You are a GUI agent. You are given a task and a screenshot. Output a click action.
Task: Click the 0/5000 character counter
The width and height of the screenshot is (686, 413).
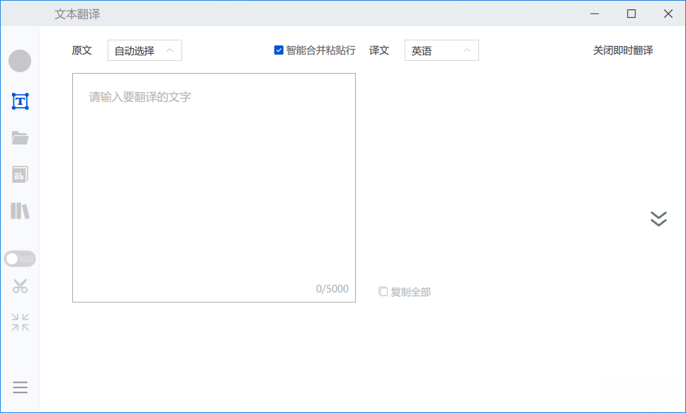pyautogui.click(x=332, y=288)
